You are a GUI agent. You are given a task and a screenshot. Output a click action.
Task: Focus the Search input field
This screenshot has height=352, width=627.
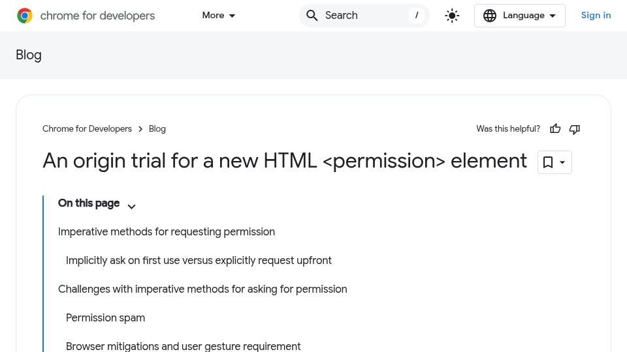(x=364, y=16)
